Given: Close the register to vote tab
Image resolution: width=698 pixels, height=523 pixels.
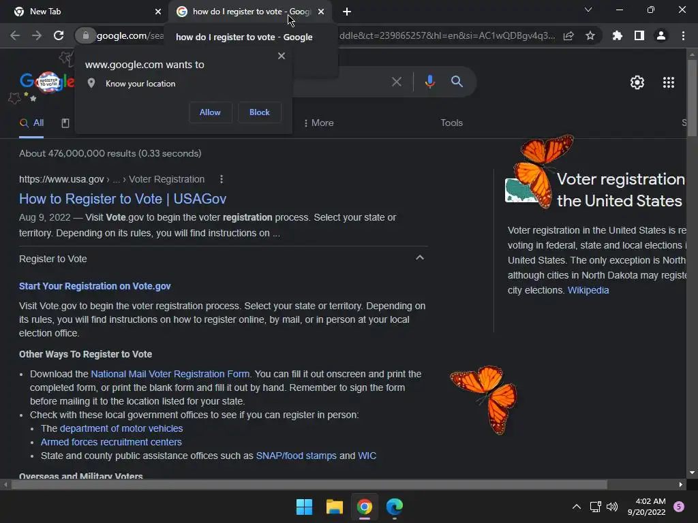Looking at the screenshot, I should pos(321,12).
